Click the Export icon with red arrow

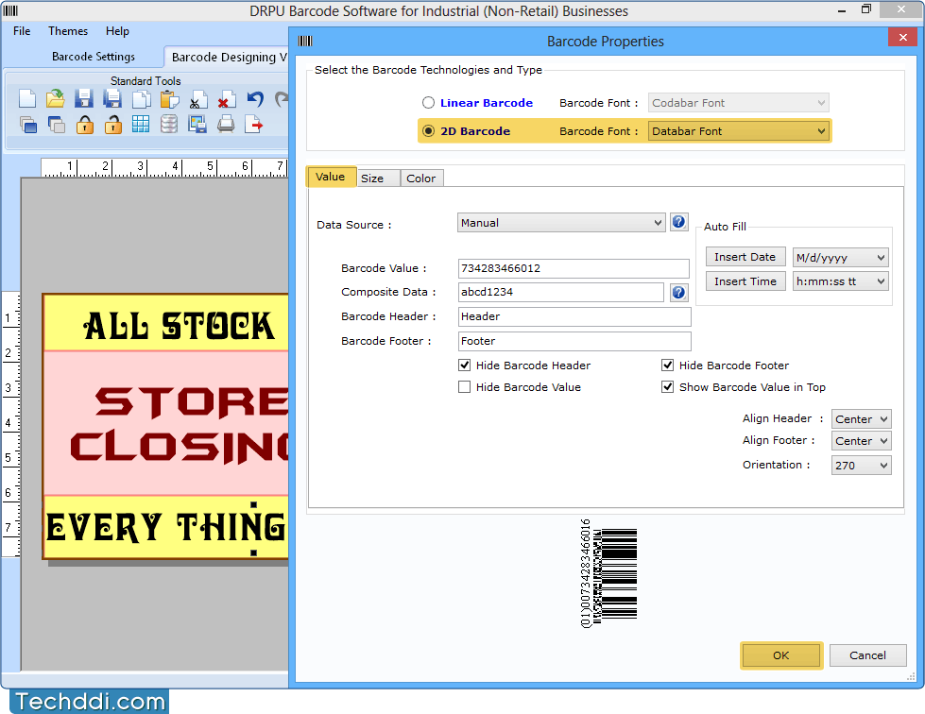(x=253, y=125)
